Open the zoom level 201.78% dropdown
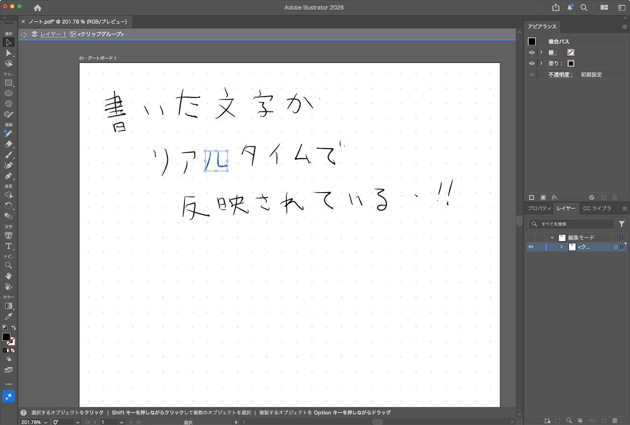630x425 pixels. 46,422
